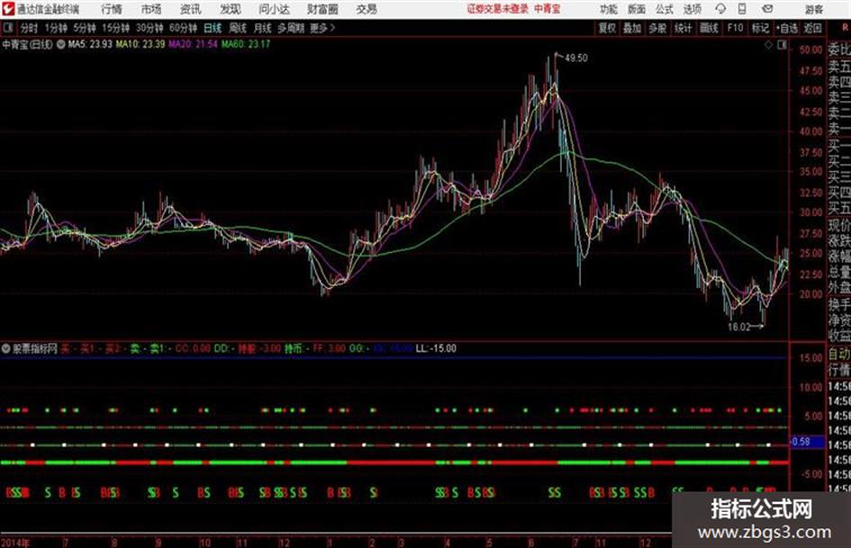Open the 选项 menu
851x548 pixels.
pos(692,9)
